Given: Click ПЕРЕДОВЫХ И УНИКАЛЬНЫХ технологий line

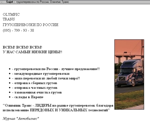Looking at the screenshot, I should [x=56, y=110].
